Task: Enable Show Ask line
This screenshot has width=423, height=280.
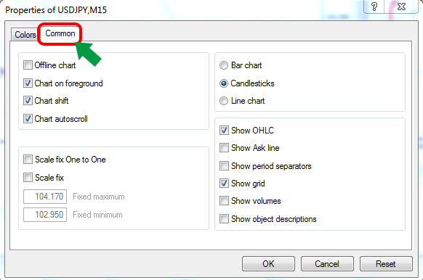Action: (x=224, y=148)
